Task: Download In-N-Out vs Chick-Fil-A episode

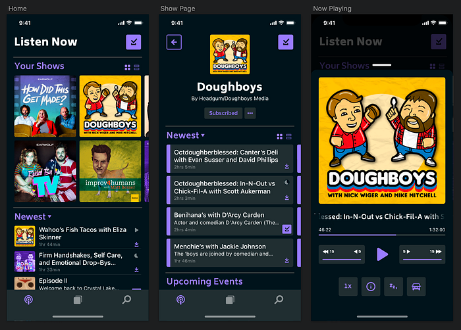Action: 287,198
